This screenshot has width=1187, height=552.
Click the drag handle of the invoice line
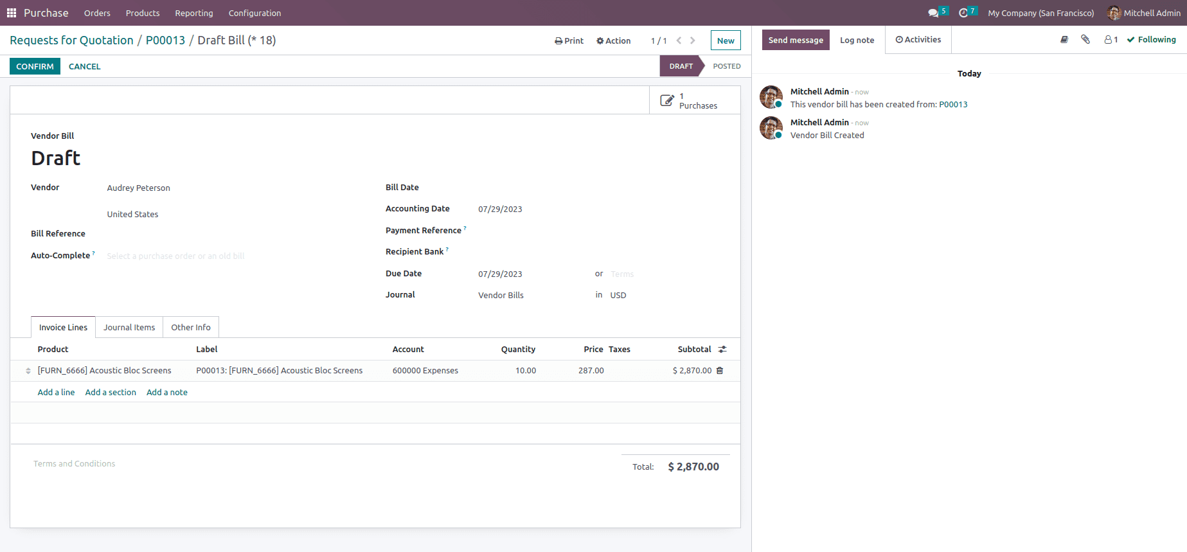tap(28, 371)
